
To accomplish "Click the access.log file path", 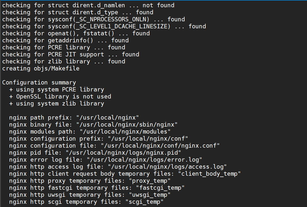I will coord(167,167).
